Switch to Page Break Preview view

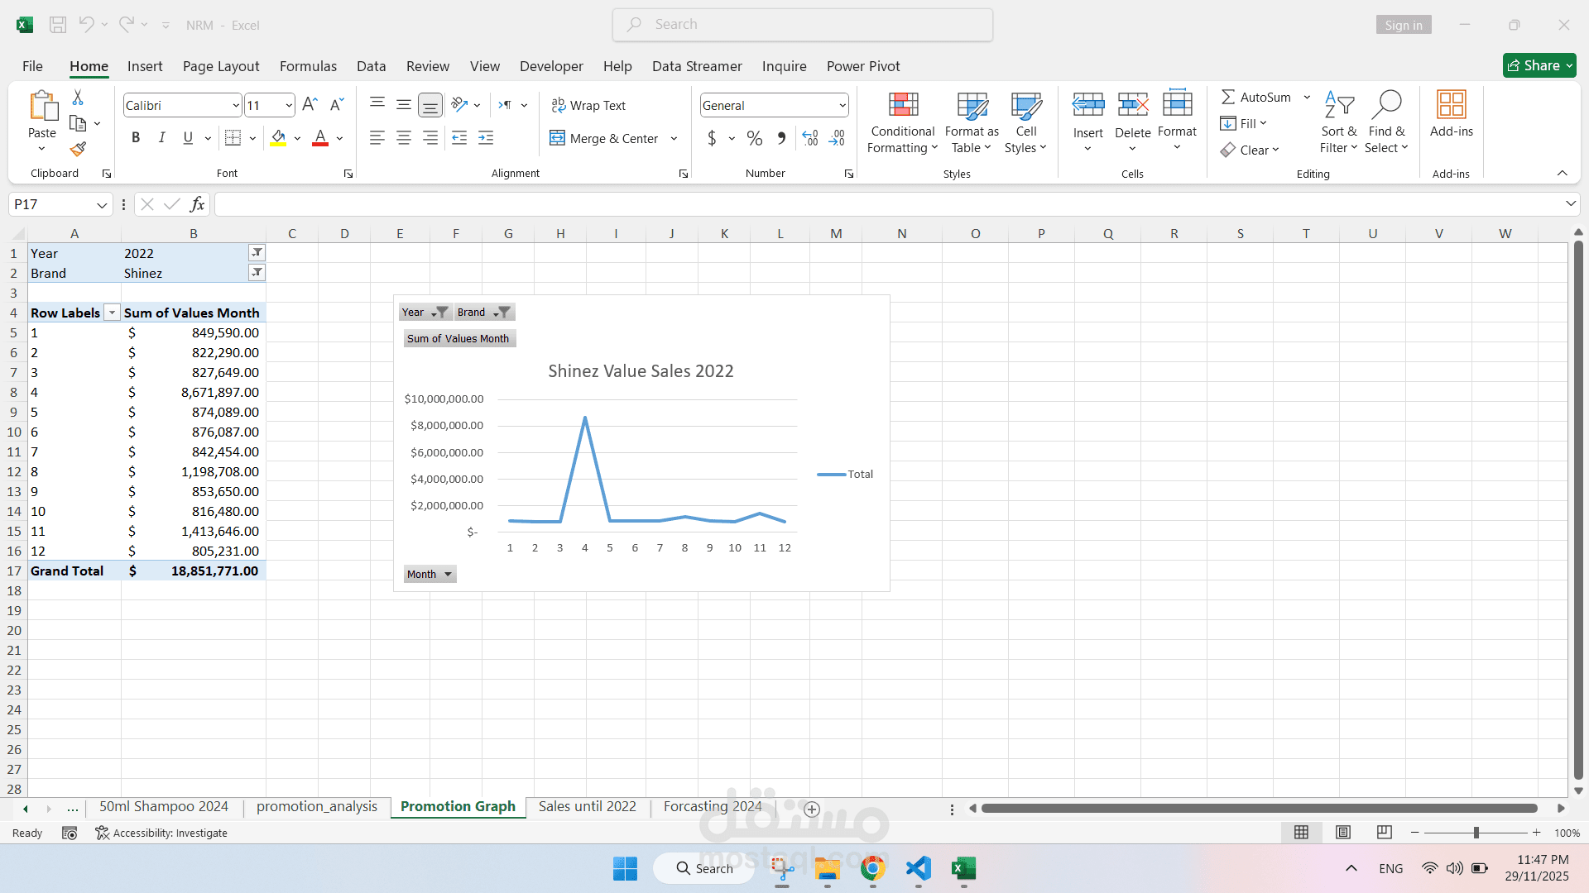click(1384, 833)
